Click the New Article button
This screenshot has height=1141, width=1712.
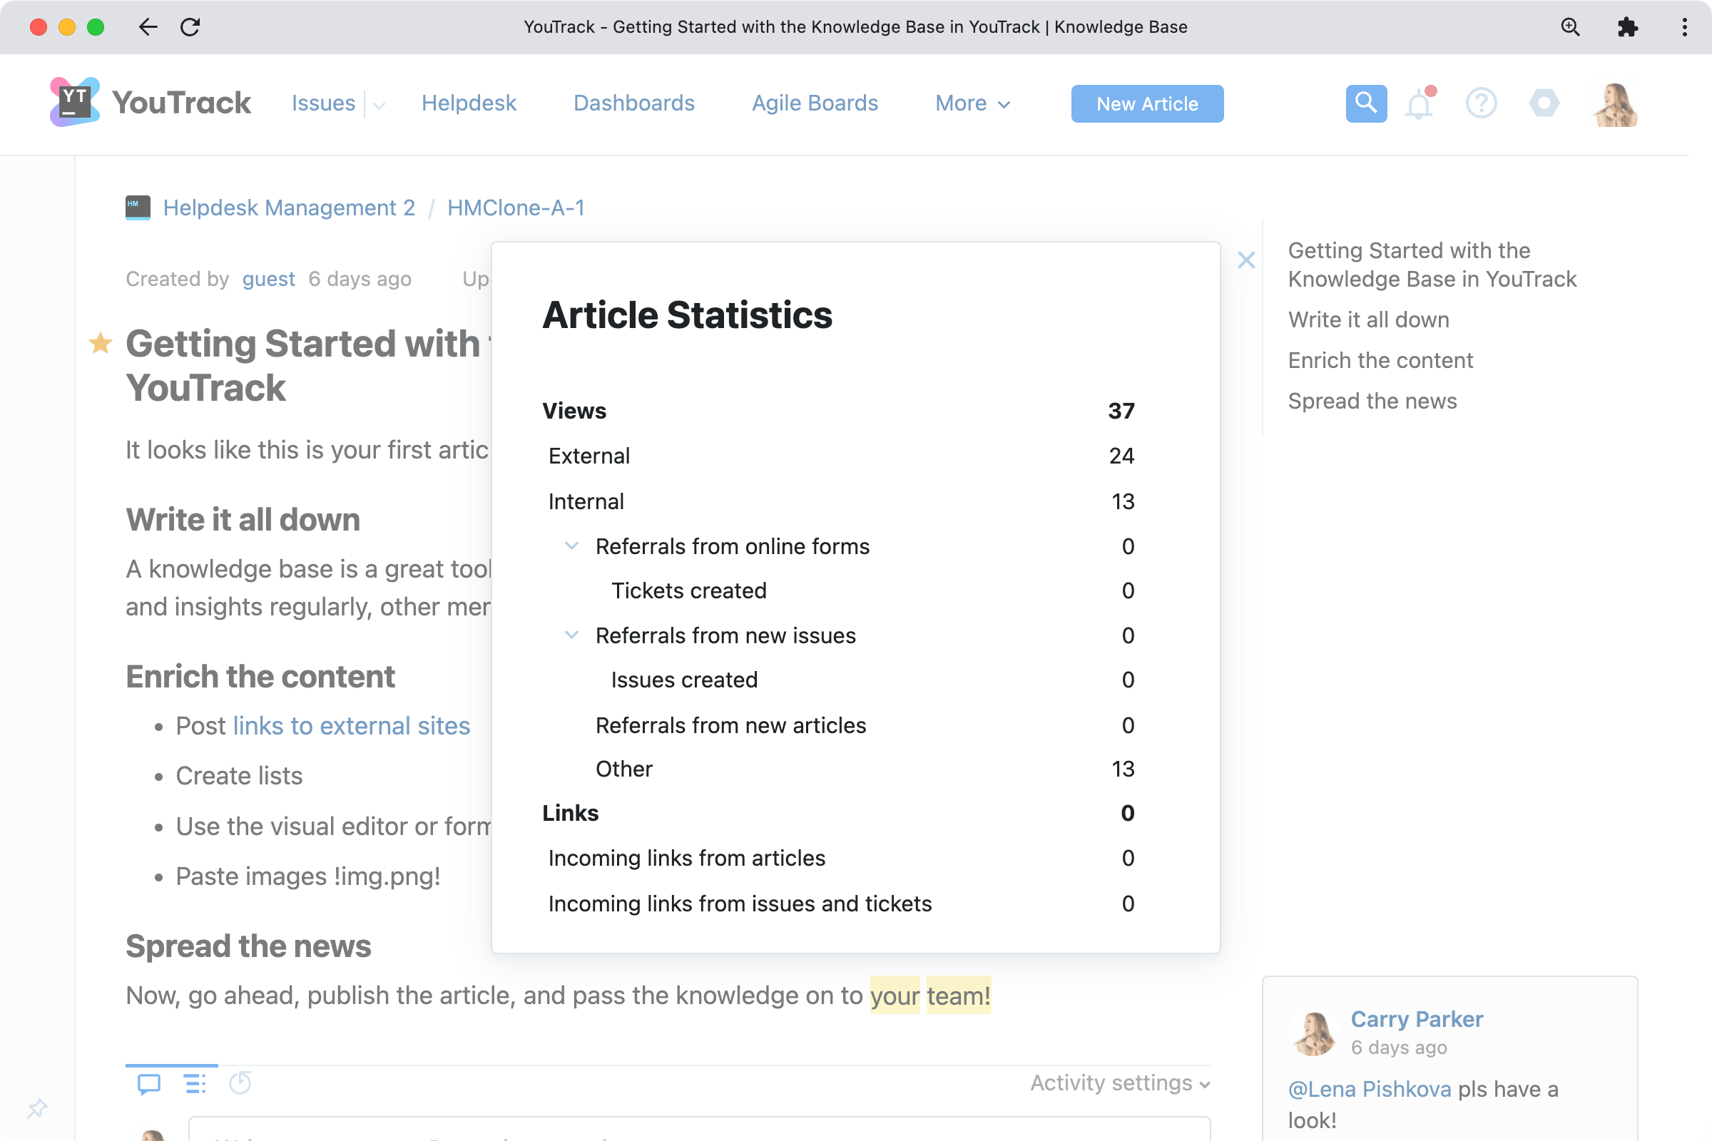(1146, 103)
